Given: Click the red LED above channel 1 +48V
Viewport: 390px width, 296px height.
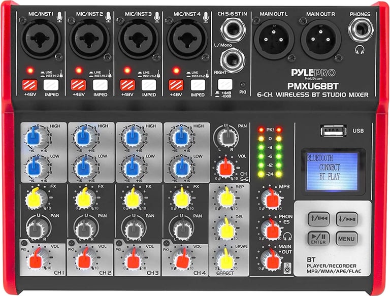Looking at the screenshot, I should pos(30,71).
